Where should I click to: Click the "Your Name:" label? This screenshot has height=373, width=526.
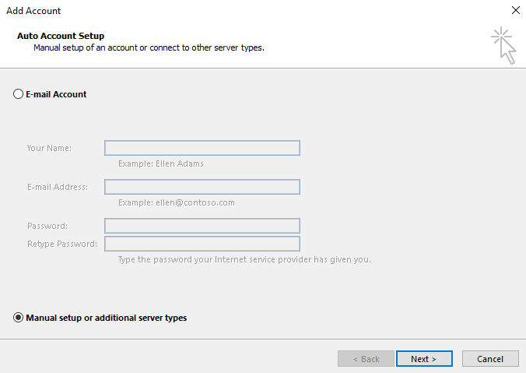(49, 148)
